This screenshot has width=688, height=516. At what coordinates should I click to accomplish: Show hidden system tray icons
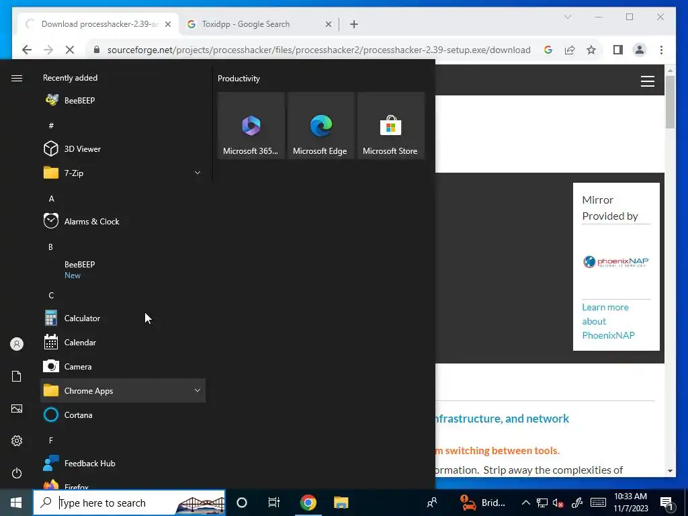tap(525, 503)
